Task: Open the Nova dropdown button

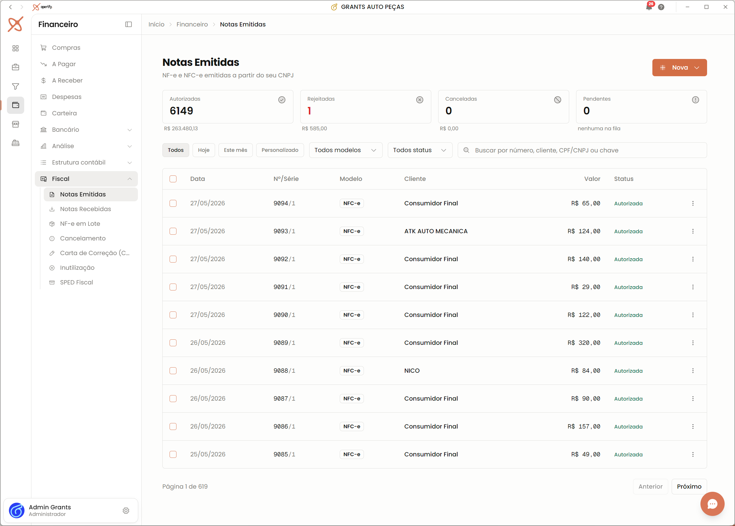Action: (x=680, y=68)
